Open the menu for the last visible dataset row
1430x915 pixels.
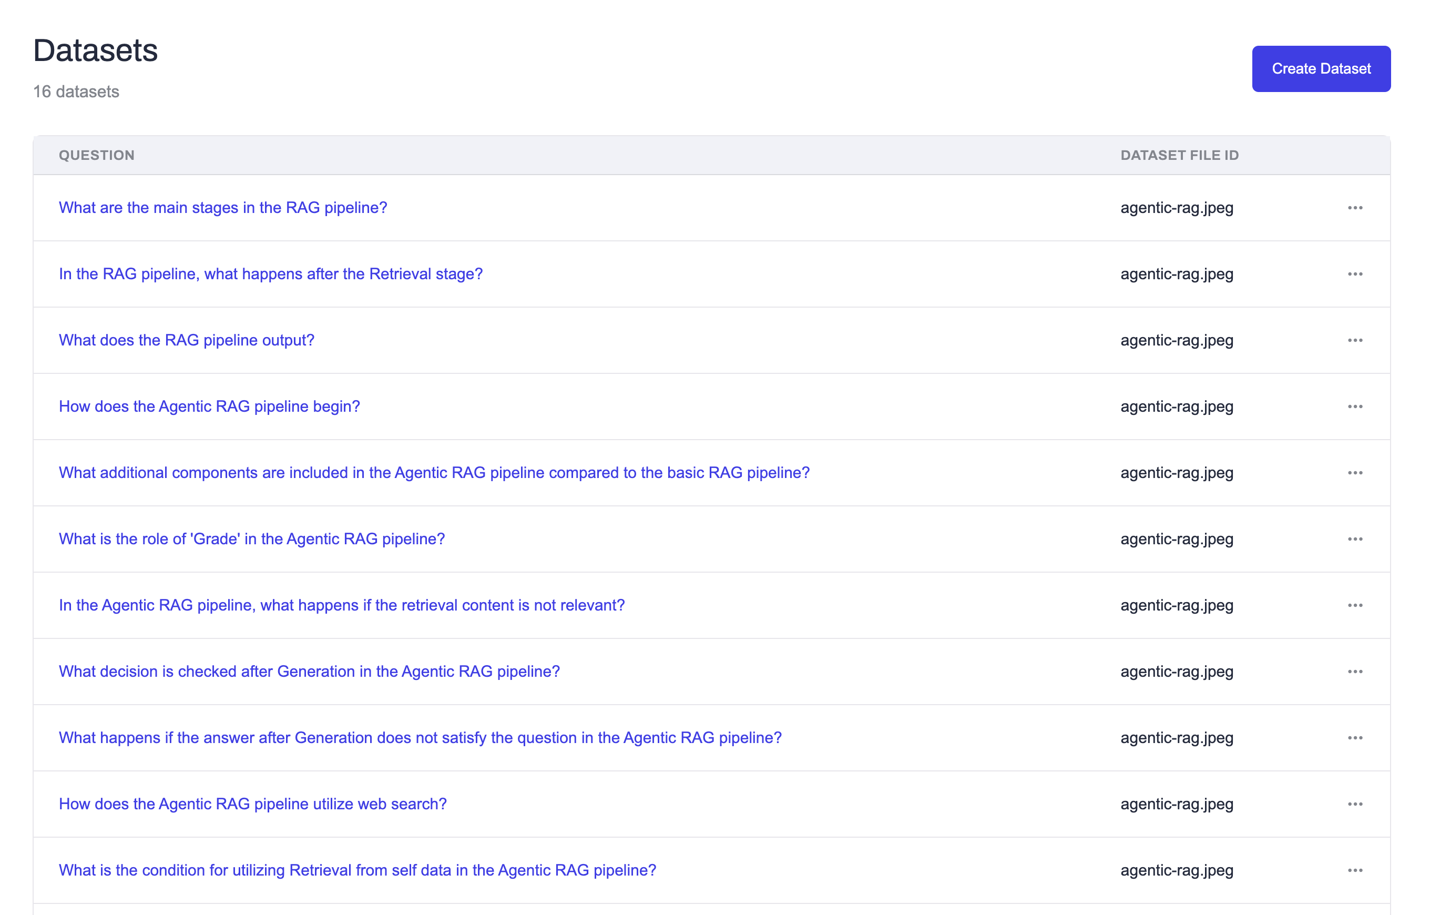pos(1356,870)
